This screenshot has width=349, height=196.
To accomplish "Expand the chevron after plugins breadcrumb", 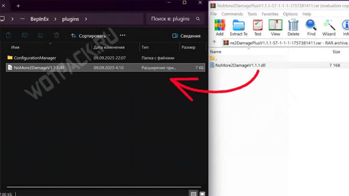I will tap(86, 19).
